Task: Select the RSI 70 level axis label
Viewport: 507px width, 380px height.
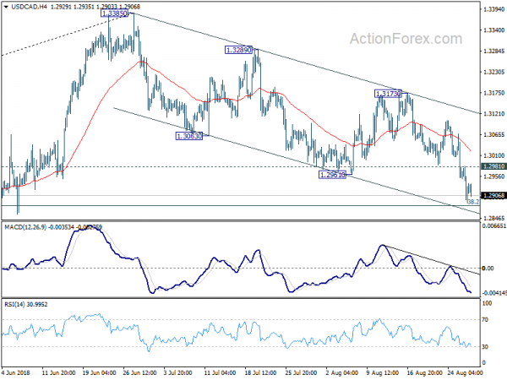Action: 485,321
